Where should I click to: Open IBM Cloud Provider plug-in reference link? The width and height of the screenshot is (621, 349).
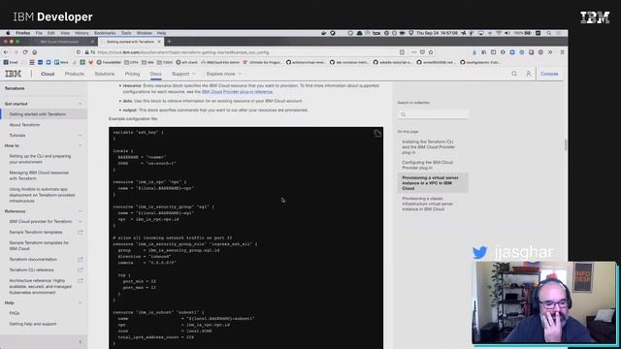click(x=237, y=92)
